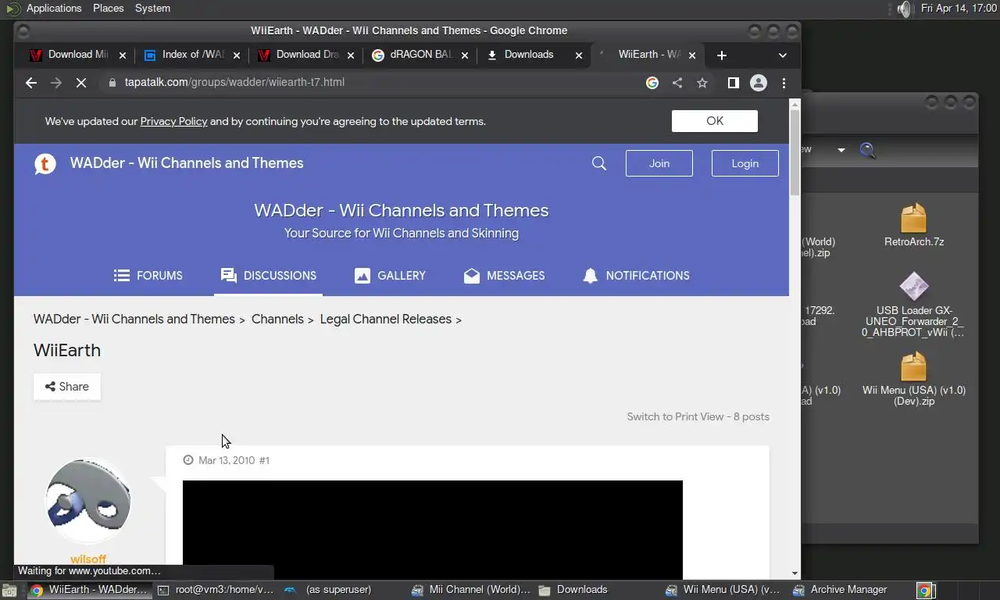Switch to the root@vm3 terminal taskbar item
This screenshot has width=1000, height=600.
tap(216, 590)
